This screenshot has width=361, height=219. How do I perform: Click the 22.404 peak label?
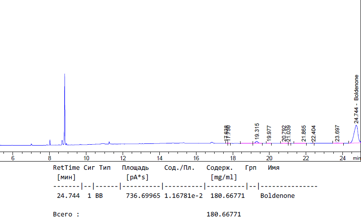pyautogui.click(x=314, y=133)
